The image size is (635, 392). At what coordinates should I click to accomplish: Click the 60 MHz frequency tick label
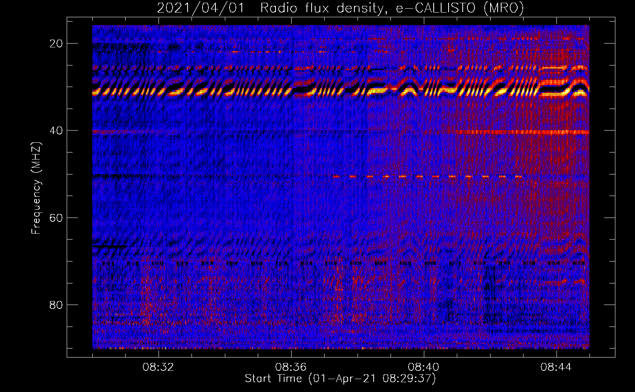(x=56, y=218)
